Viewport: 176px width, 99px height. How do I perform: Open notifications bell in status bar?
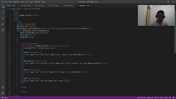[x=174, y=98]
